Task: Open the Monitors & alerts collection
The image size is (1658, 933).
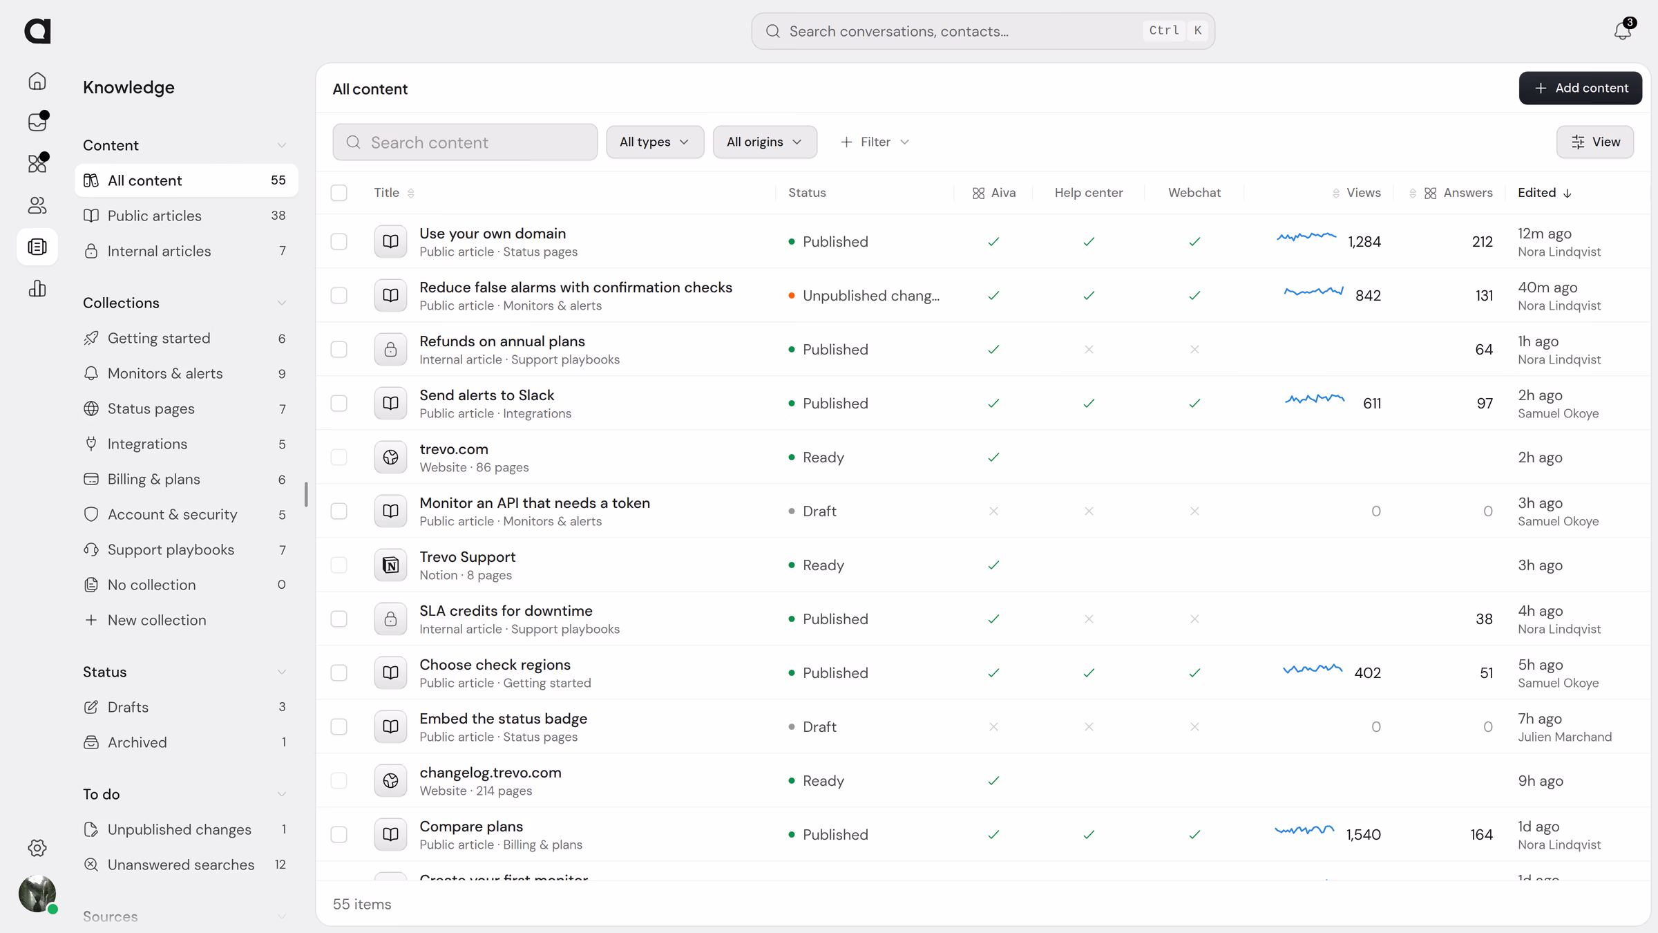Action: tap(187, 373)
